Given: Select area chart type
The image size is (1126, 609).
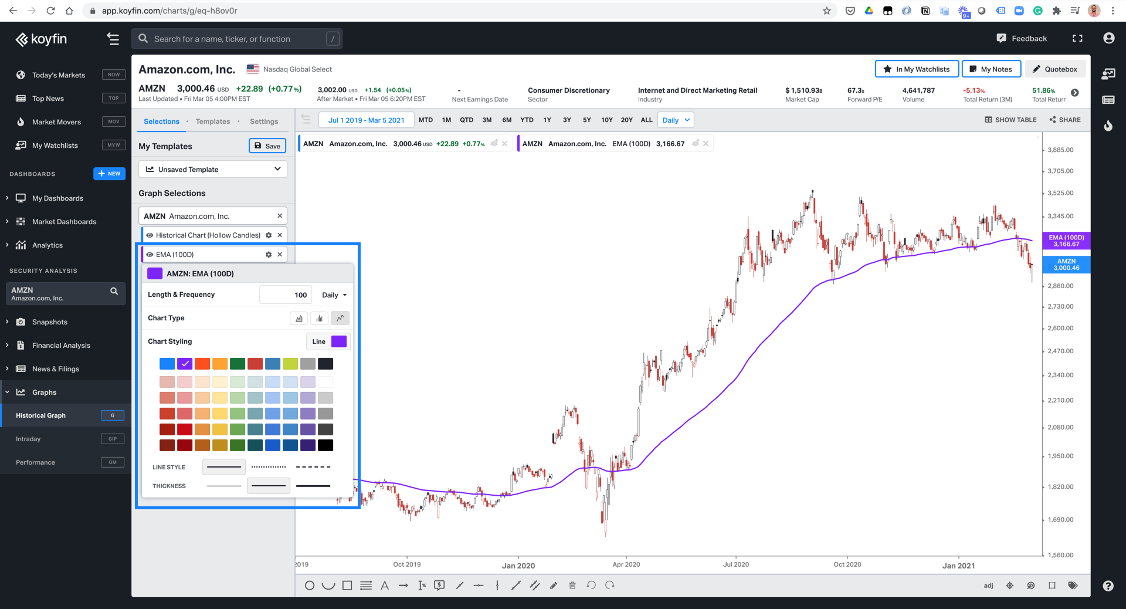Looking at the screenshot, I should coord(299,318).
